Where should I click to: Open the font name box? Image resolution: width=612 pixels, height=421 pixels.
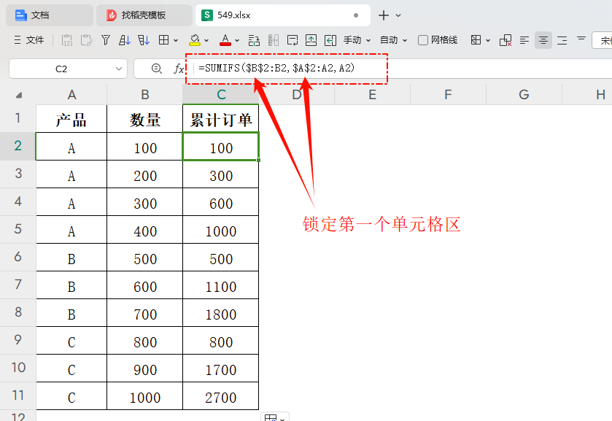point(602,40)
